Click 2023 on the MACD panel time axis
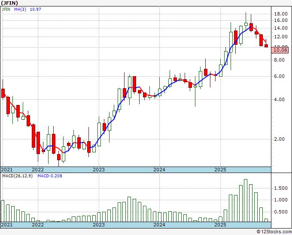The width and height of the screenshot is (292, 235). coord(99,225)
